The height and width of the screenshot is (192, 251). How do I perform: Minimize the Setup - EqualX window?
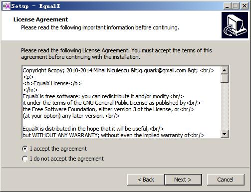[x=227, y=6]
